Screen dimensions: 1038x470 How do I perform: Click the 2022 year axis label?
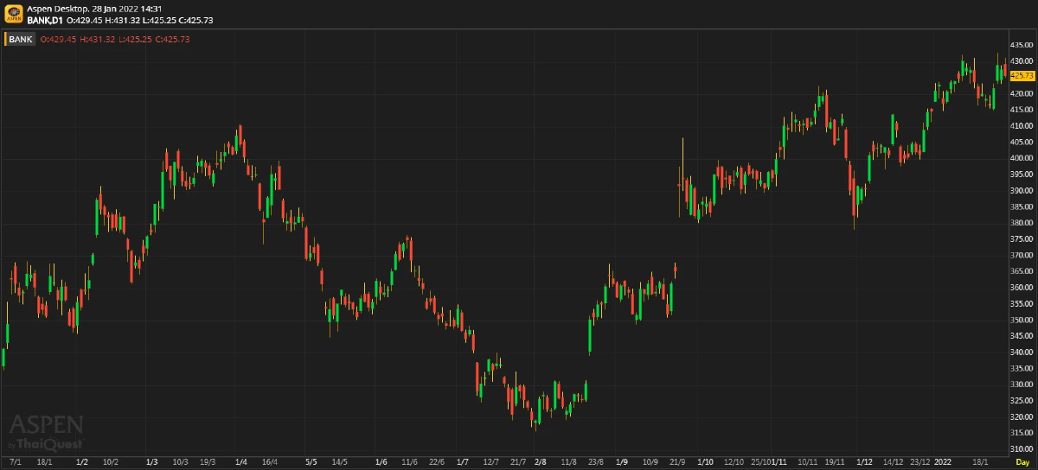(x=941, y=462)
